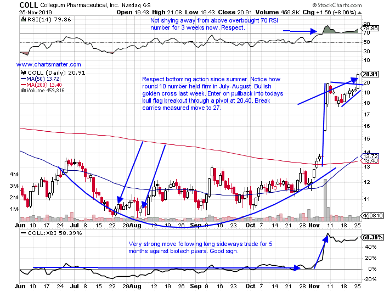Click the 25-Nov-2019 date label
Viewport: 384px width, 291px height.
(x=36, y=12)
